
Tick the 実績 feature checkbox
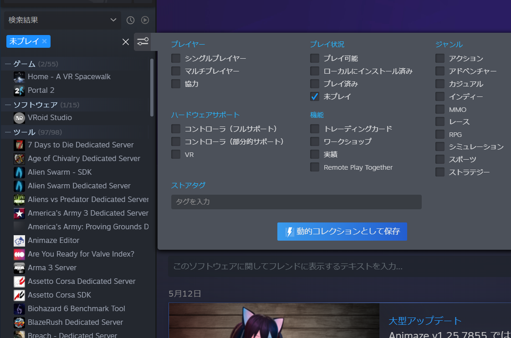pos(315,154)
